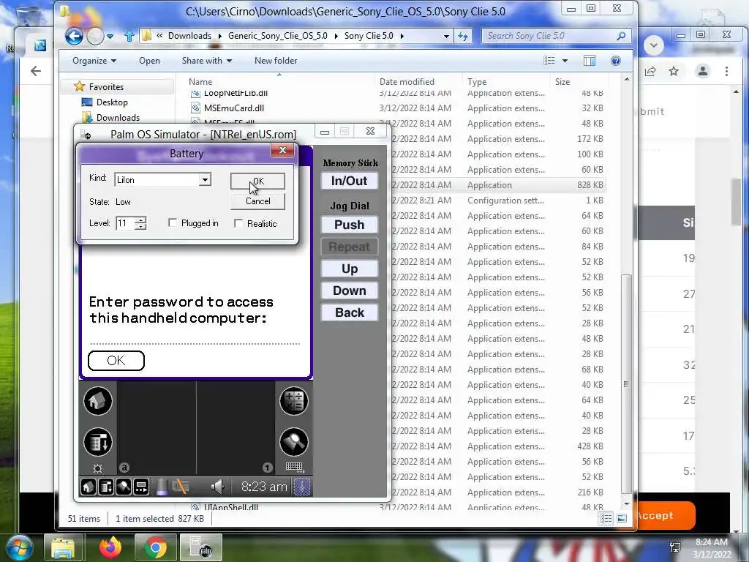
Task: Click the browser share icon
Action: pos(650,71)
